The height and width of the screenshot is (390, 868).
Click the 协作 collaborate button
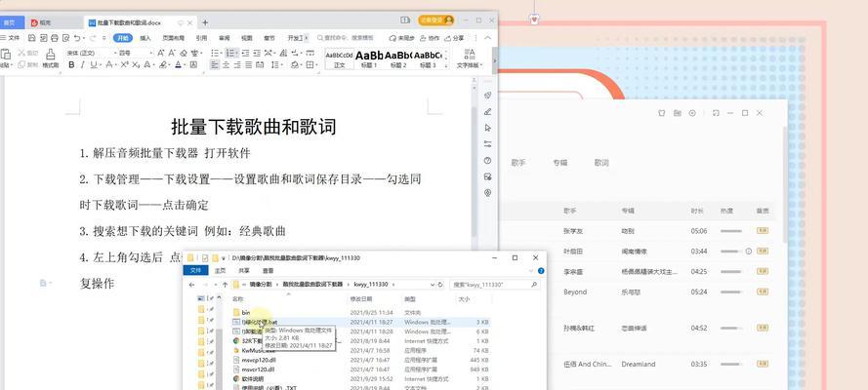point(431,38)
